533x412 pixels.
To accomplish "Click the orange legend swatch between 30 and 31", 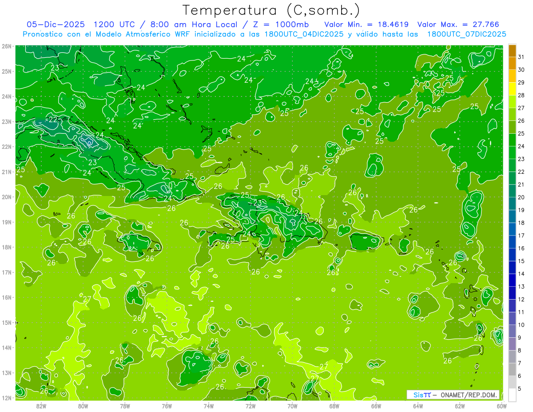I will pos(513,64).
